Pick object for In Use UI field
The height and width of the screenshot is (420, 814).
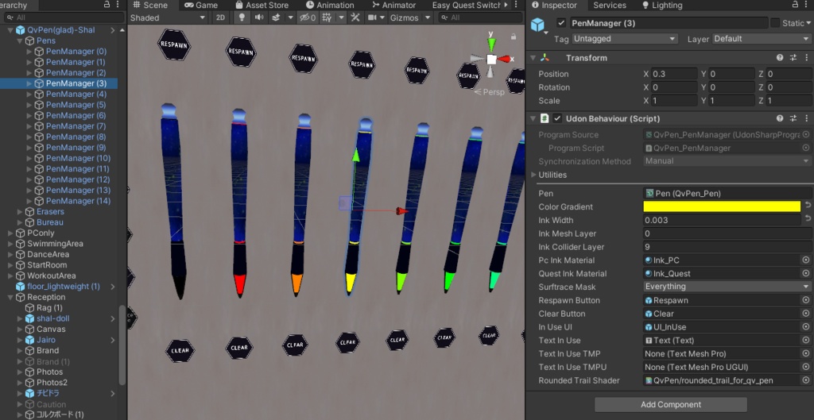click(806, 327)
